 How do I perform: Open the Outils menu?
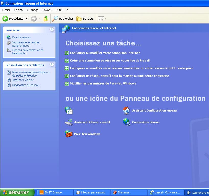coord(59,10)
